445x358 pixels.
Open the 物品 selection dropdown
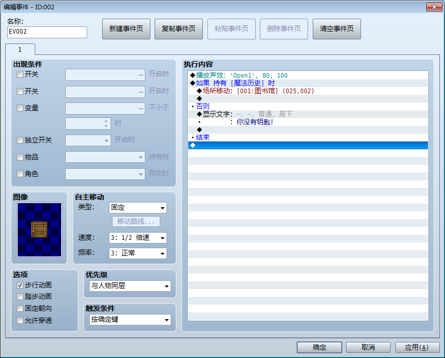tap(105, 157)
